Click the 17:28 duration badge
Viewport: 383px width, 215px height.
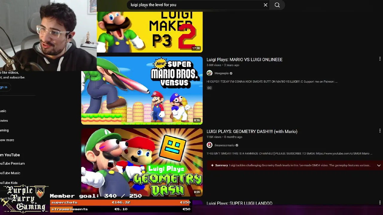click(196, 48)
